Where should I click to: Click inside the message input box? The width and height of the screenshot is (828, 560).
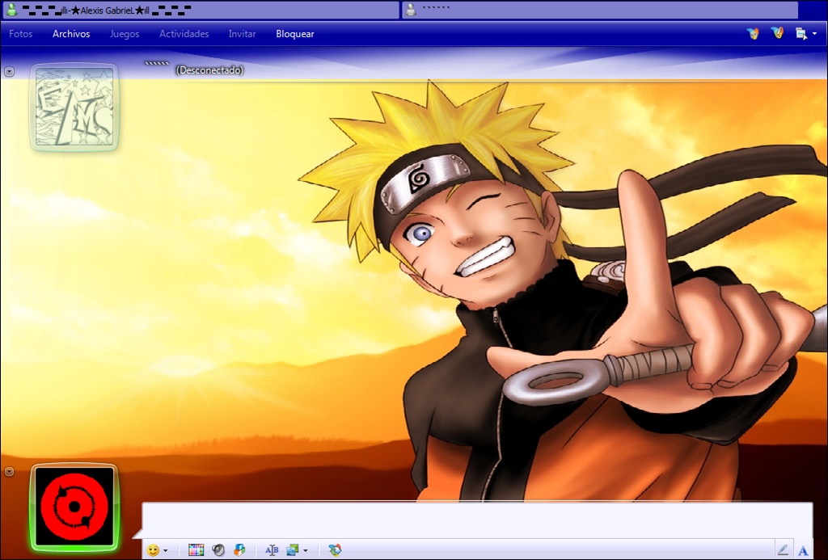tap(477, 520)
